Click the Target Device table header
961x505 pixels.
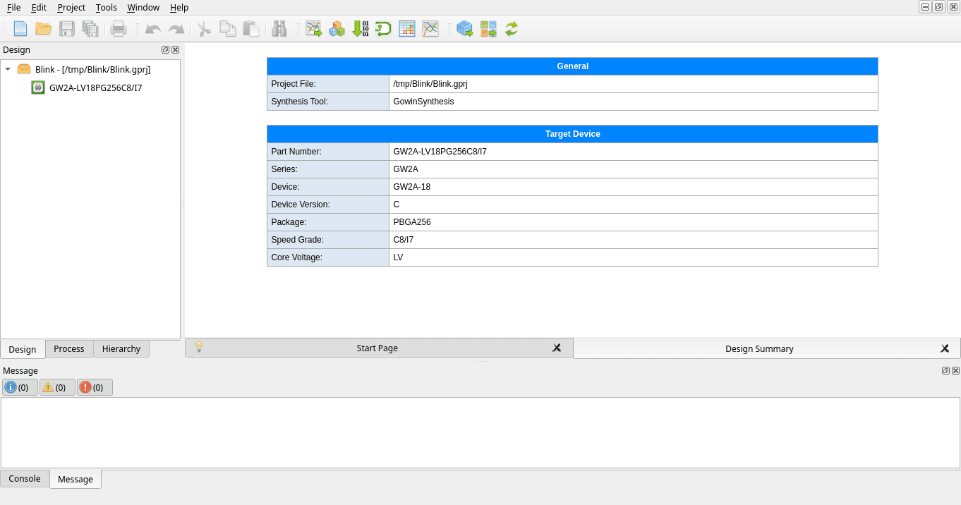(x=572, y=134)
